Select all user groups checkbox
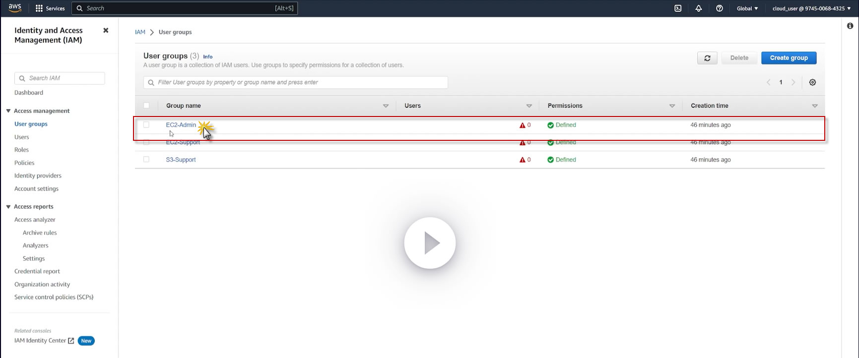The width and height of the screenshot is (859, 358). click(x=146, y=105)
